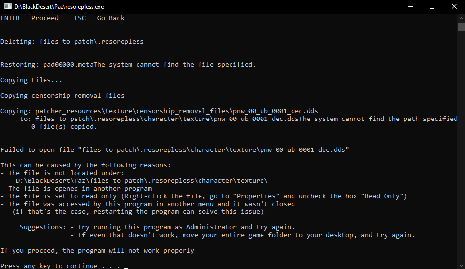465x269 pixels.
Task: Click the blinking cursor after the prompt
Action: point(126,267)
